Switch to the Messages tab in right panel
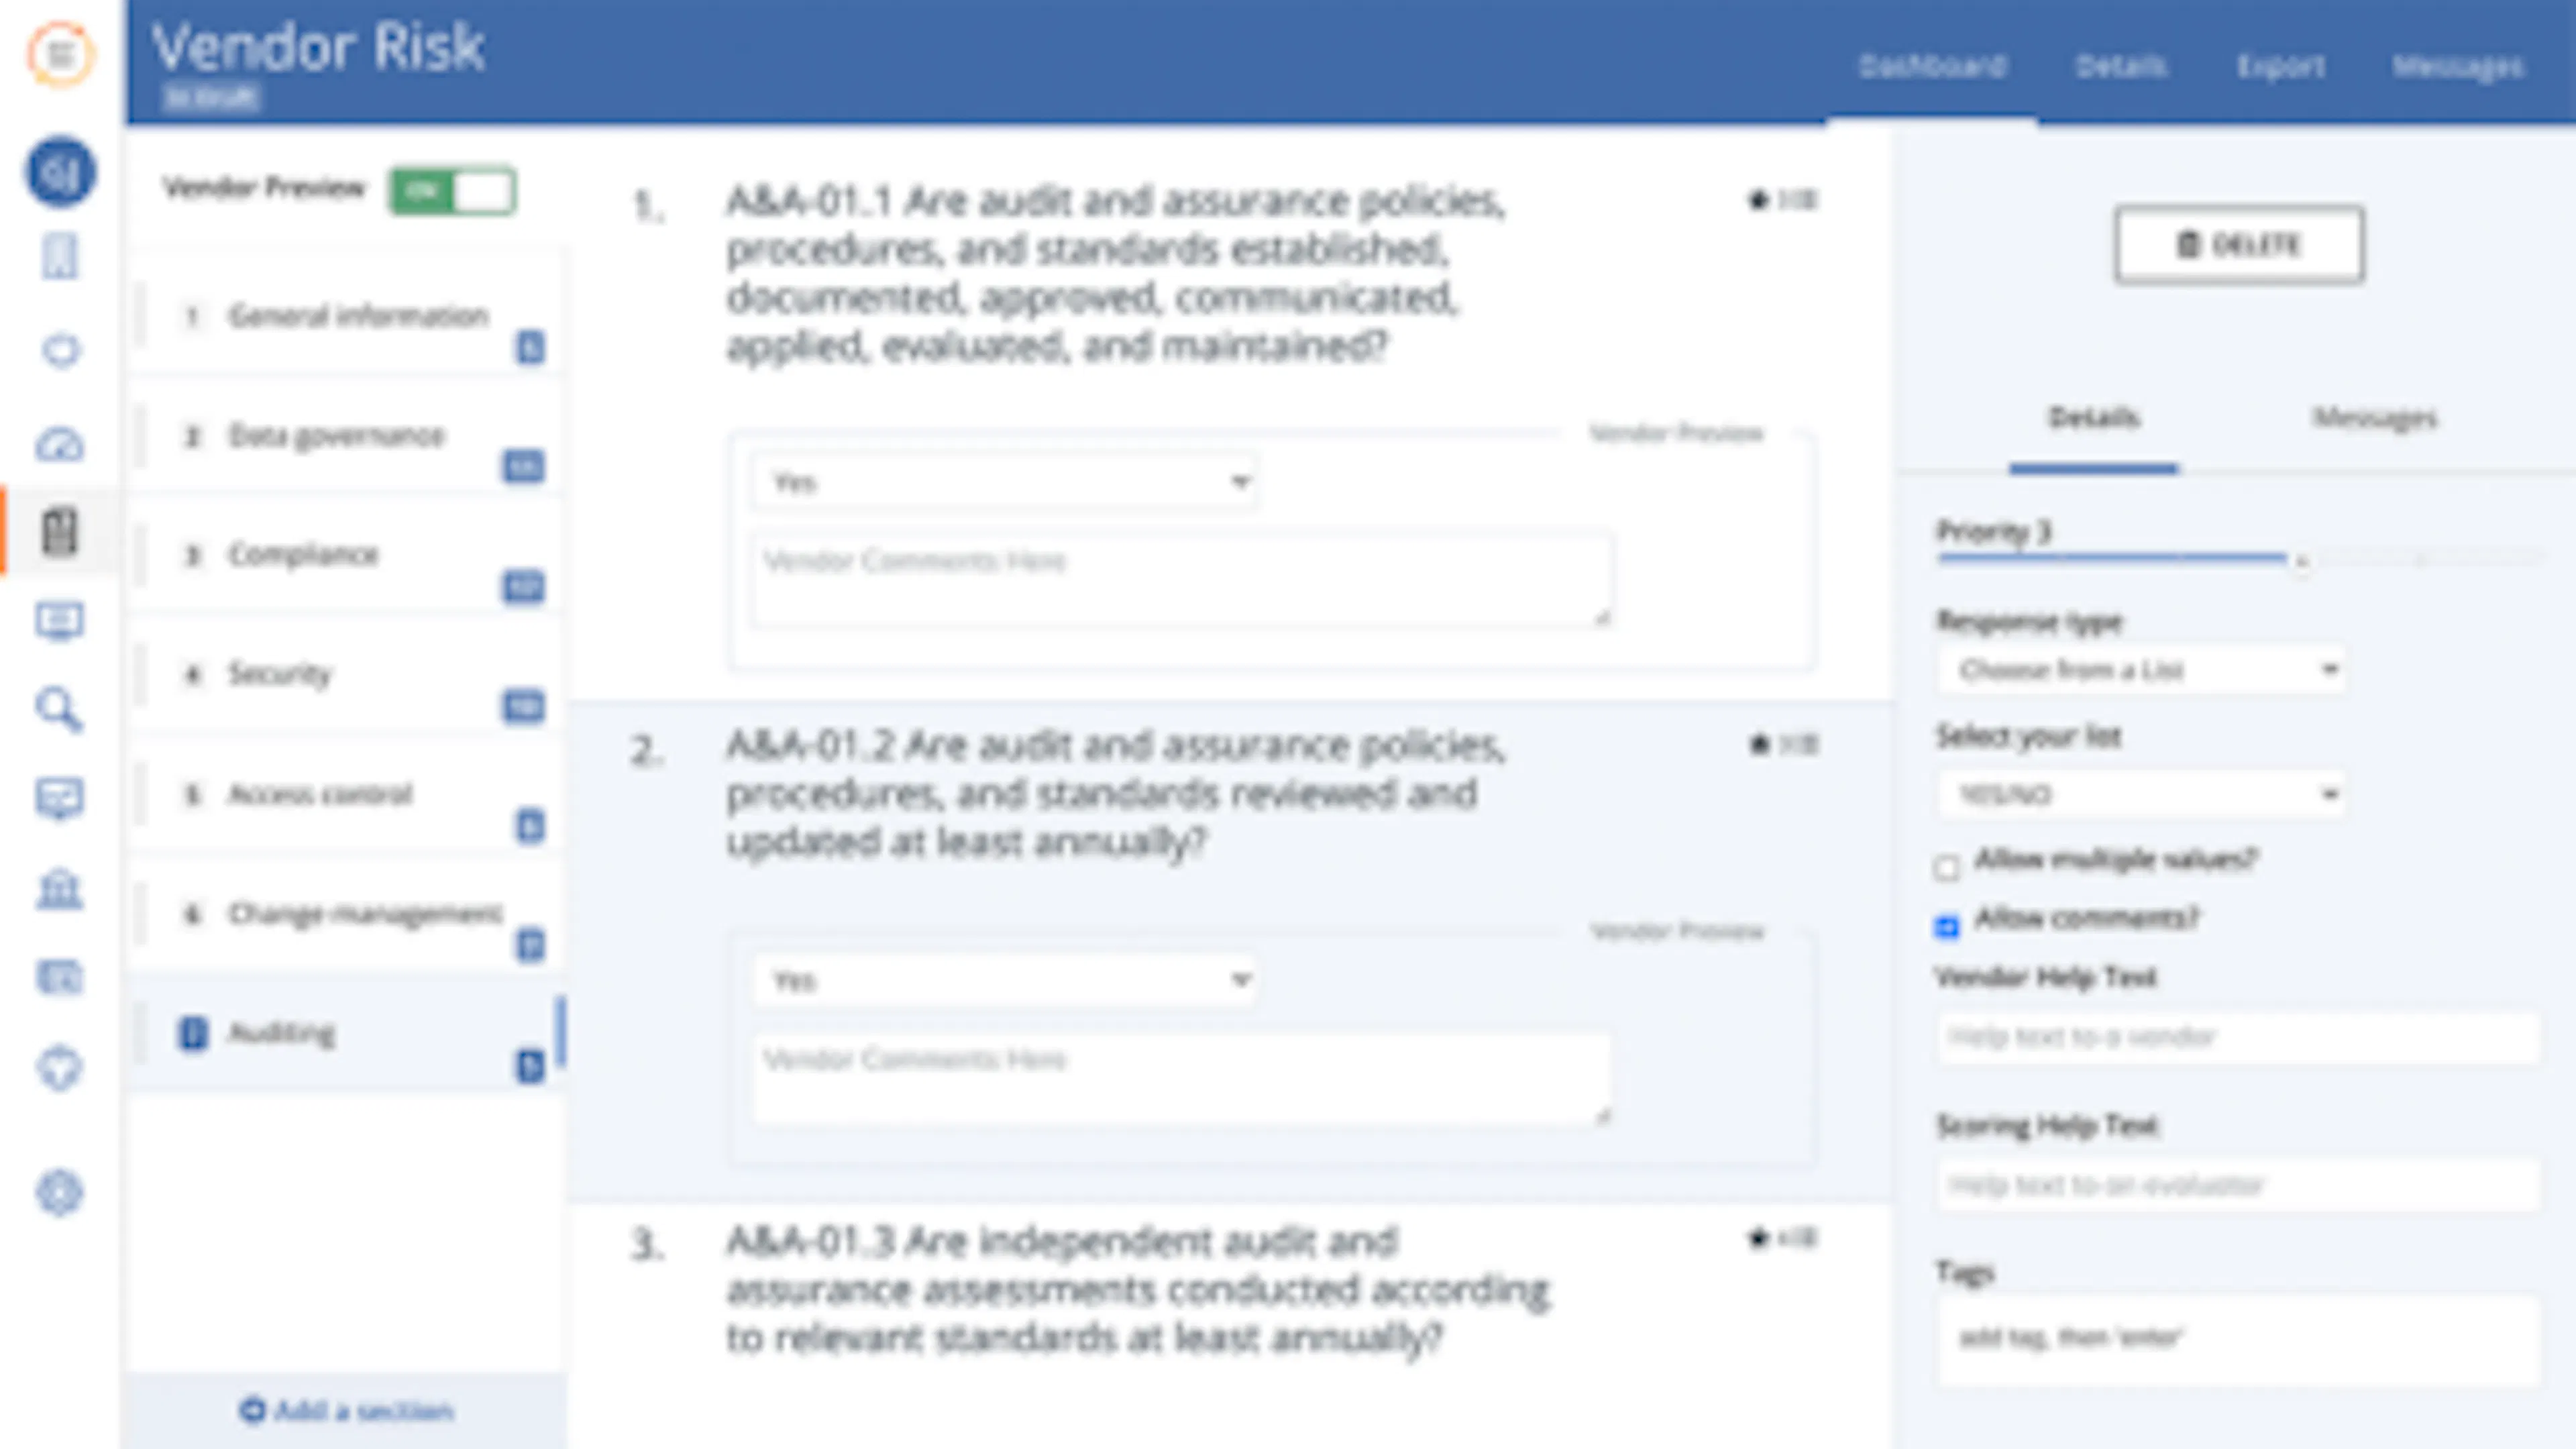Viewport: 2576px width, 1449px height. [2375, 418]
